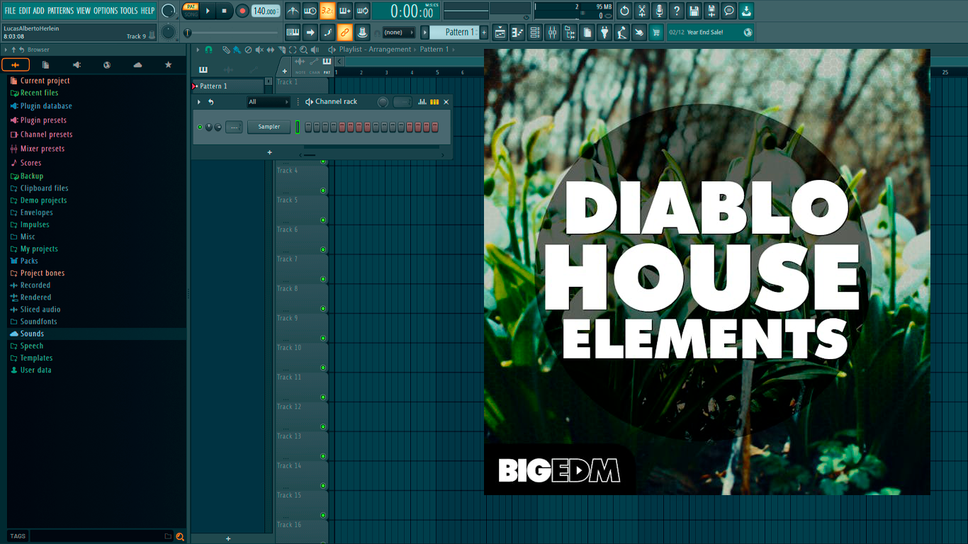Open the (none) snap dropdown

[398, 32]
